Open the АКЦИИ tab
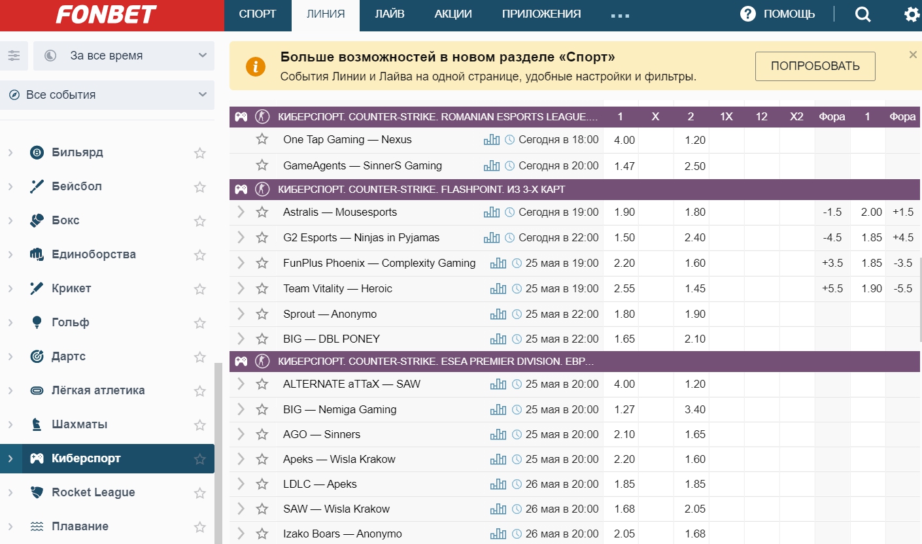 (452, 14)
